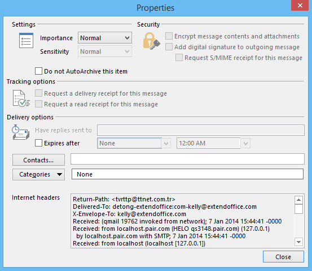
Task: Open the Categories dropdown button
Action: [x=38, y=174]
